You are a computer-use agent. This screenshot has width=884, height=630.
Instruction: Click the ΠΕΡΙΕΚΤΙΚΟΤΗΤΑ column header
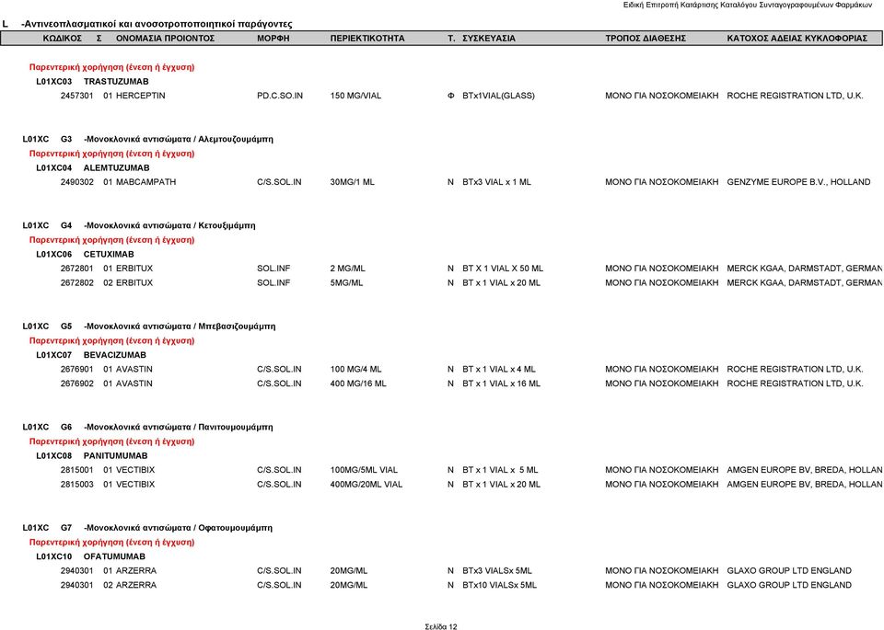pos(367,39)
